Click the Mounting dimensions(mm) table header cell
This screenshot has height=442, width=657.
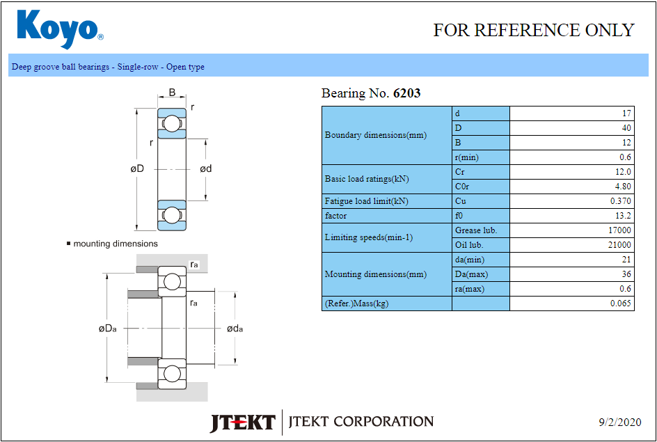(376, 274)
